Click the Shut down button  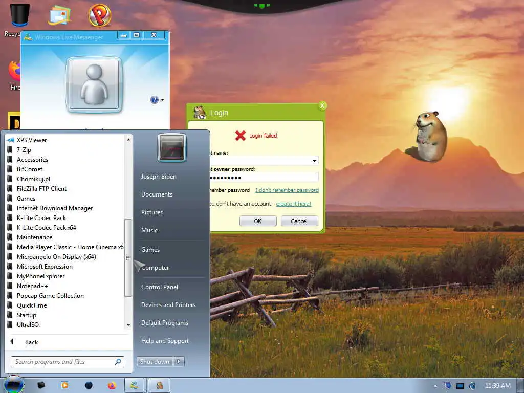(x=155, y=362)
